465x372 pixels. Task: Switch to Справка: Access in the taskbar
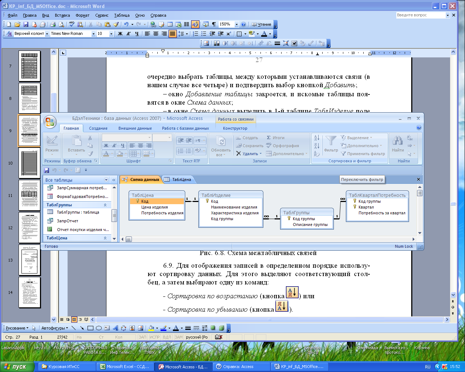[242, 367]
